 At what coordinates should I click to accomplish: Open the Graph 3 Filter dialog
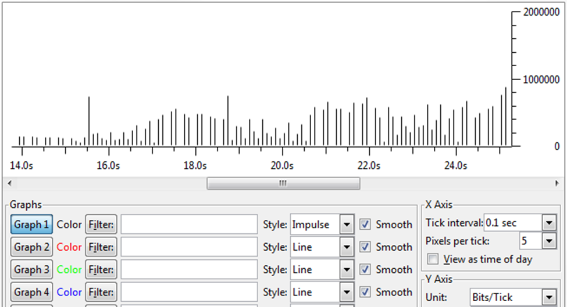101,269
